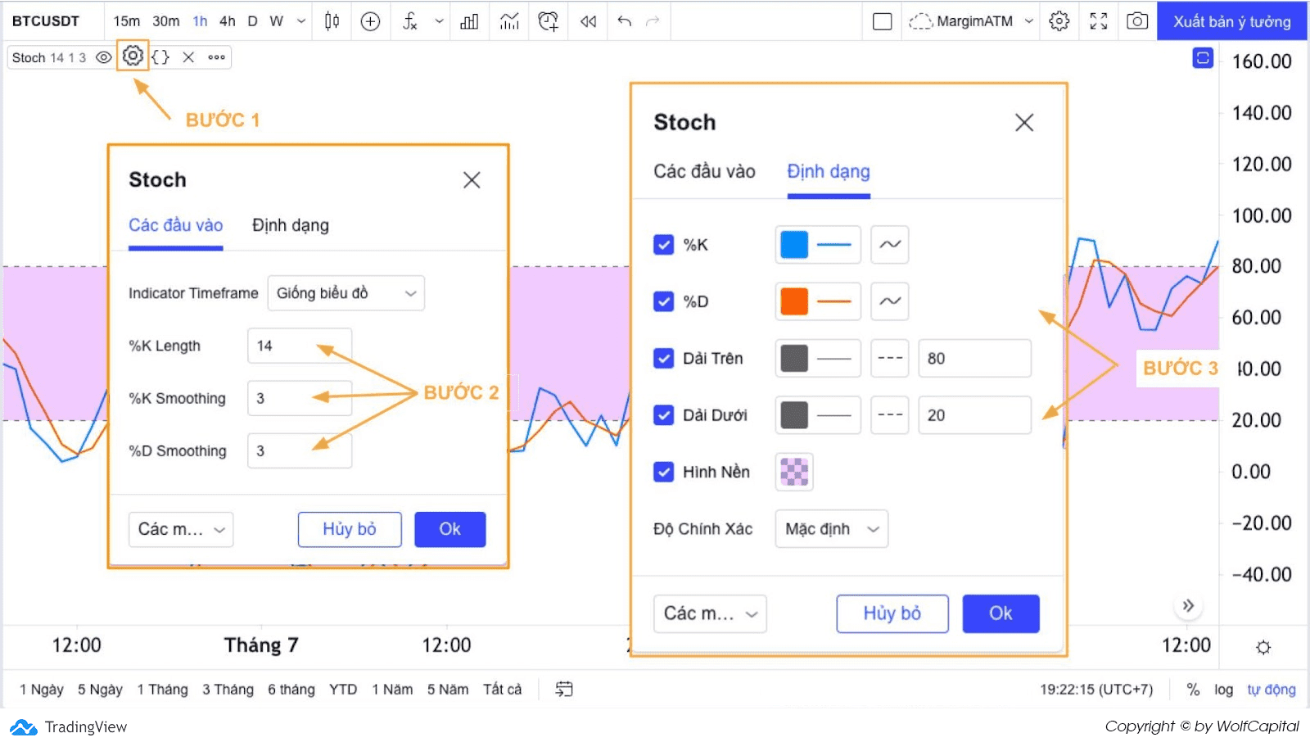Click the compare symbol plus icon

pos(370,21)
